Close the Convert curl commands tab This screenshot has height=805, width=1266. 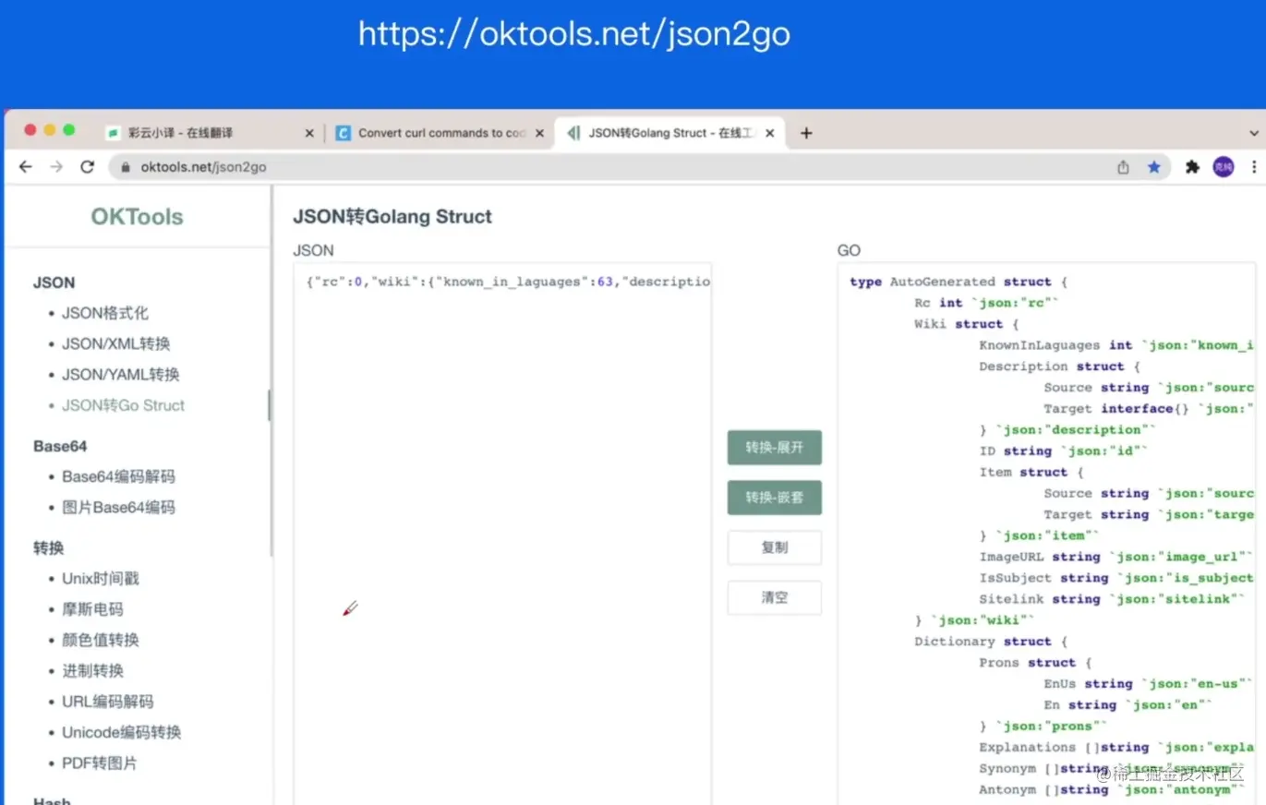[540, 133]
